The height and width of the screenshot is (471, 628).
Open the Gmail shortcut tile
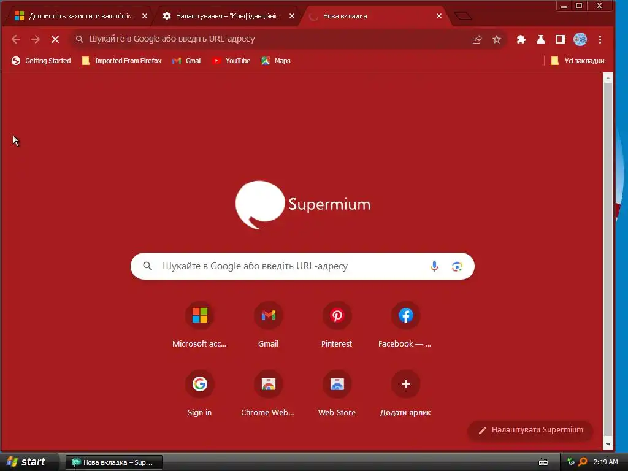pyautogui.click(x=269, y=325)
